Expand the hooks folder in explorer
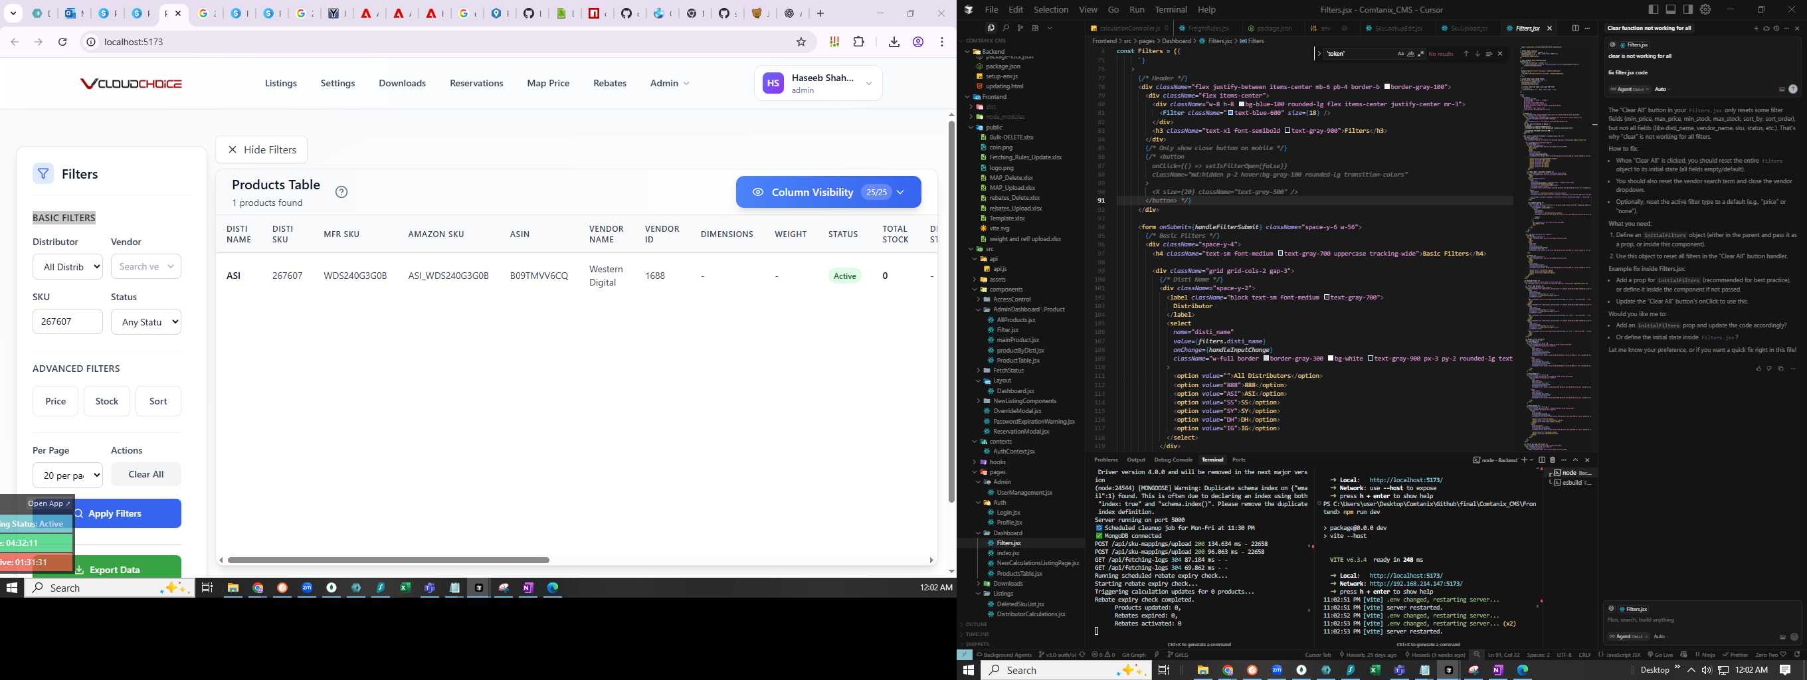 pos(997,462)
